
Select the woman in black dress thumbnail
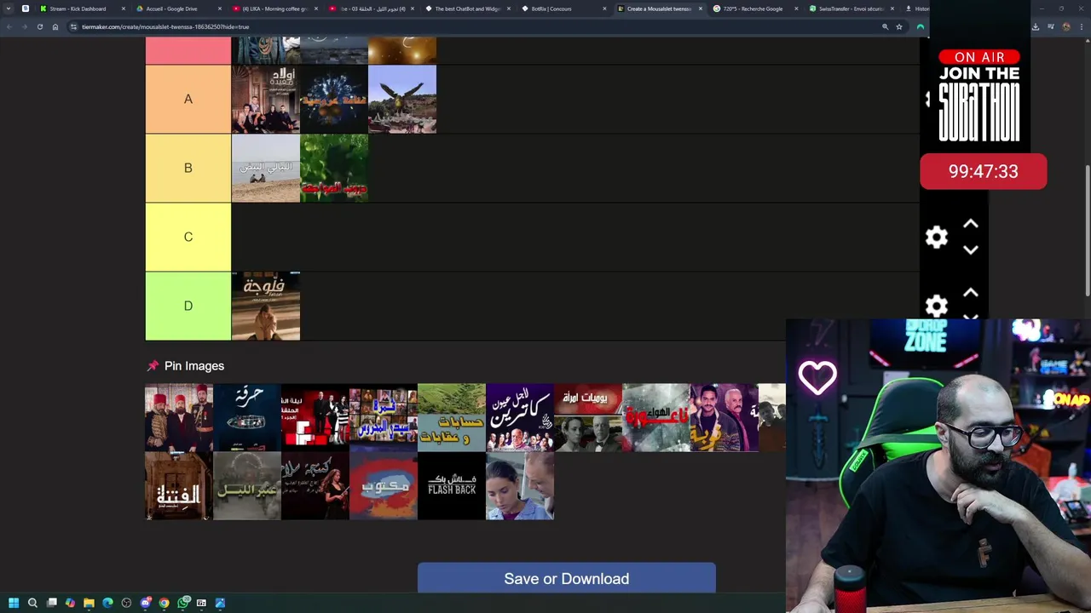coord(315,485)
